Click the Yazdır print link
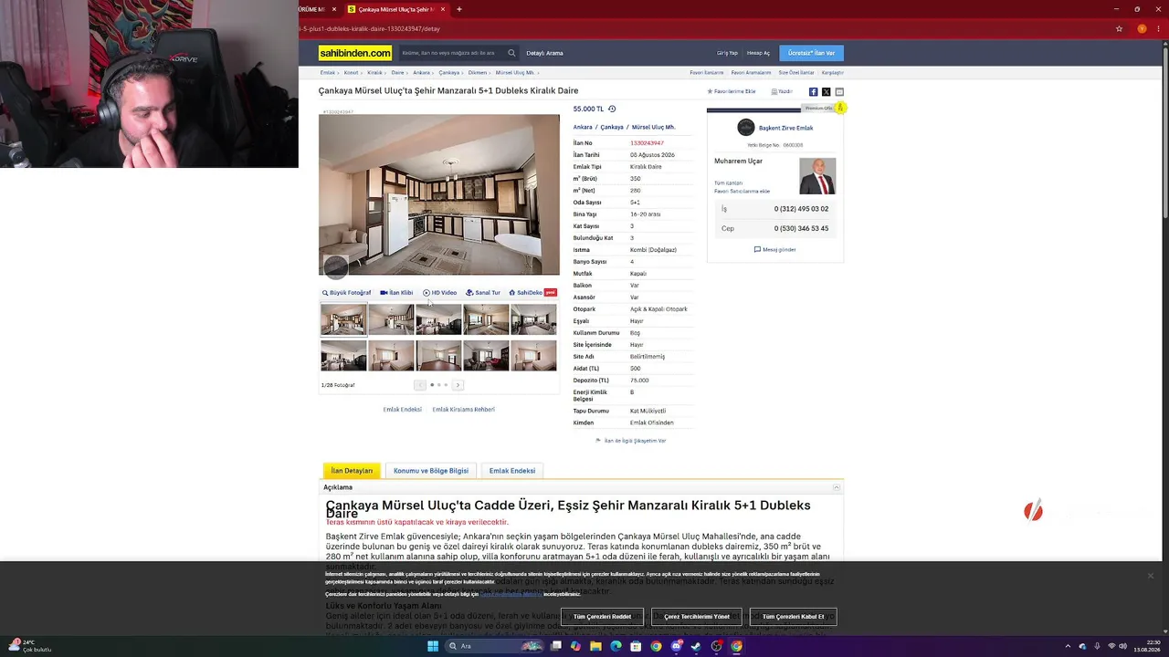The image size is (1169, 657). [782, 91]
